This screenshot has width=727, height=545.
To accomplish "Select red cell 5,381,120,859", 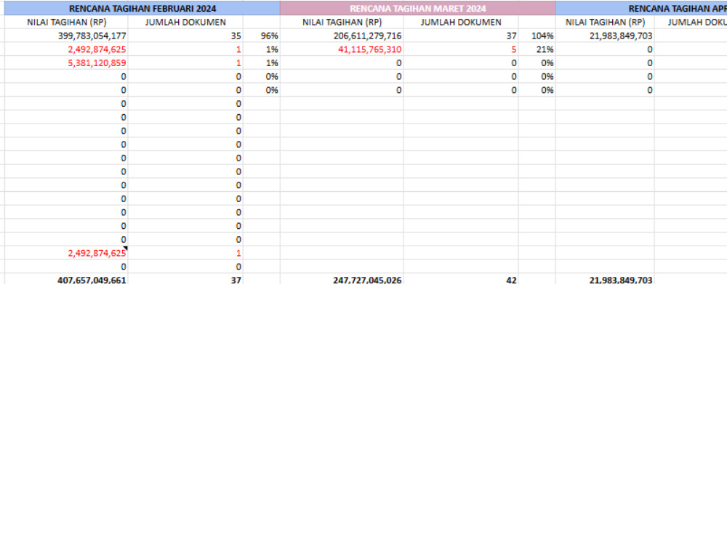I will (x=66, y=63).
